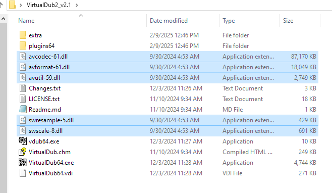Select the file name Readme.md

[x=45, y=110]
